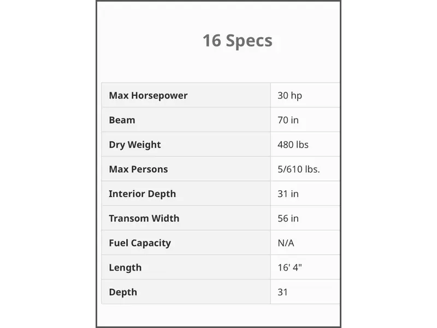The width and height of the screenshot is (437, 328).
Task: Click the N/A fuel capacity value
Action: [286, 243]
